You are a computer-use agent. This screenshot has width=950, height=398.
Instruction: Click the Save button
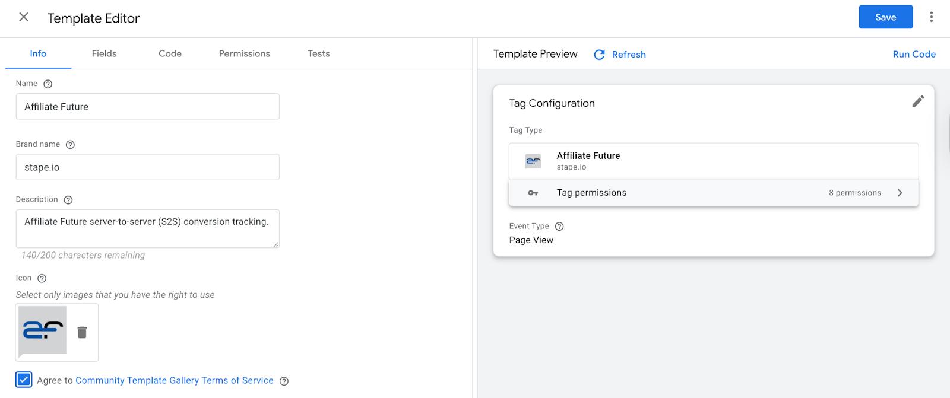pyautogui.click(x=885, y=17)
